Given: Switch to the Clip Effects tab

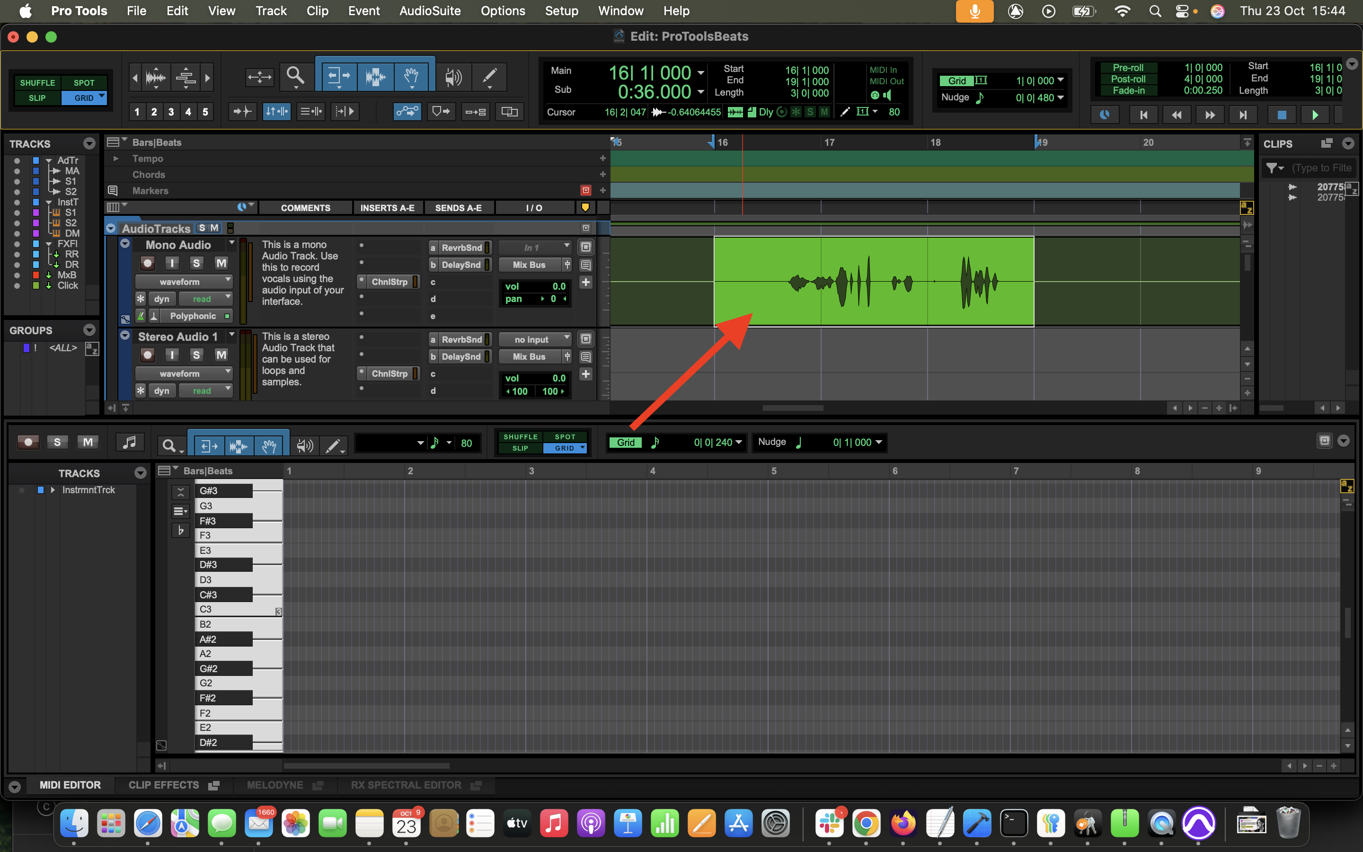Looking at the screenshot, I should coord(163,785).
